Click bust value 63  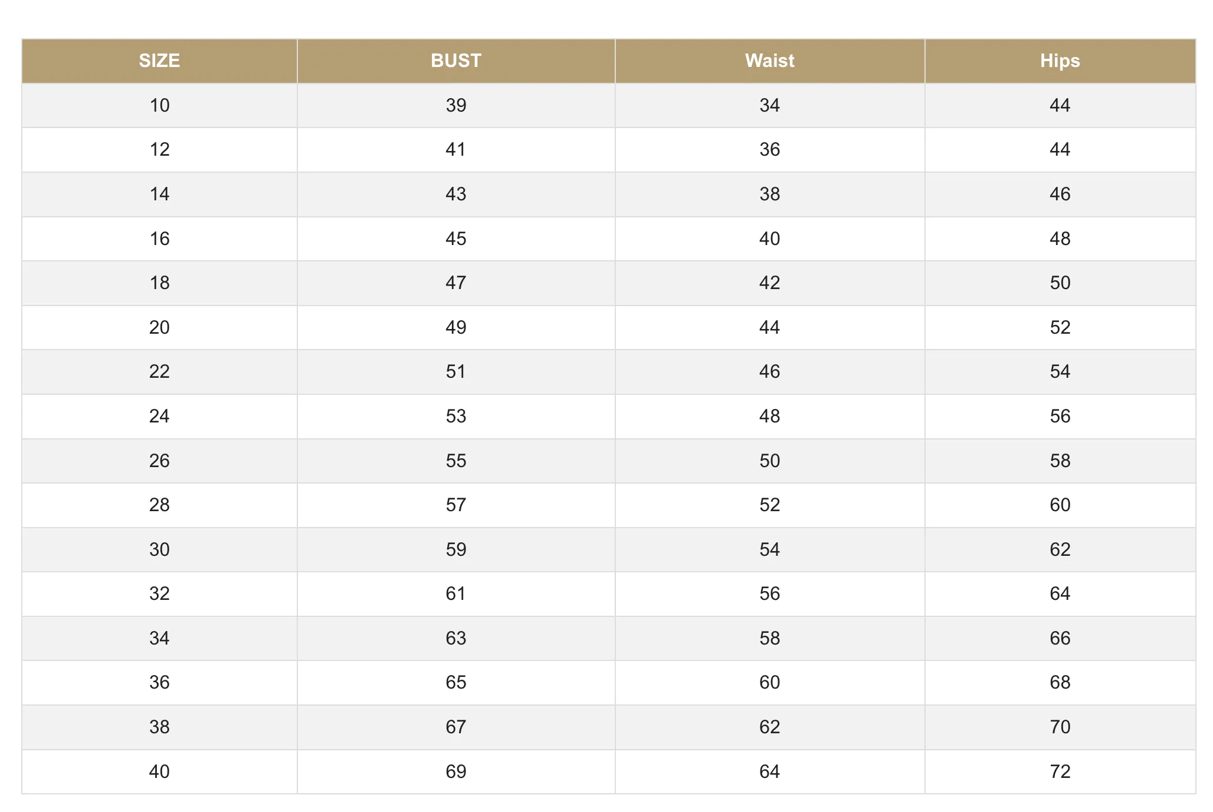[456, 638]
